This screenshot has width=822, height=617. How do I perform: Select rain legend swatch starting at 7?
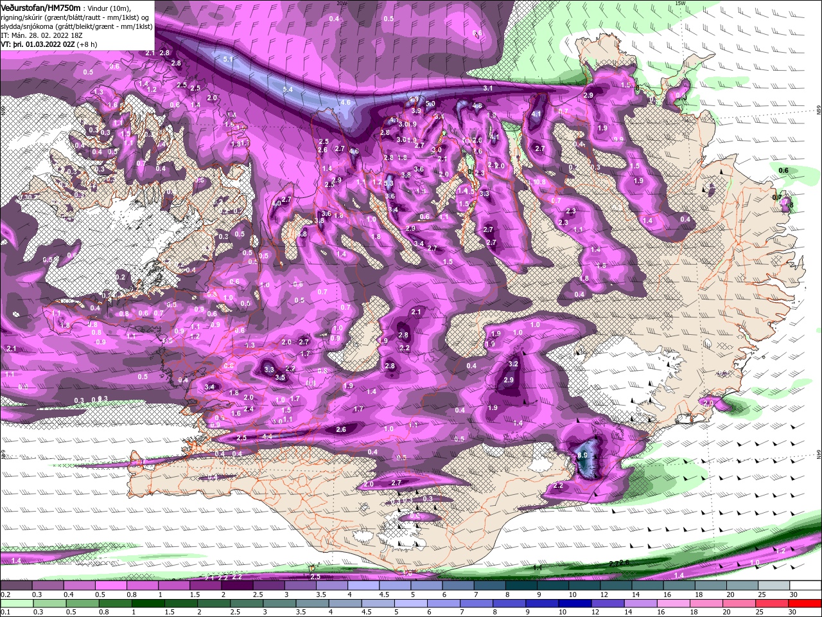(x=476, y=603)
